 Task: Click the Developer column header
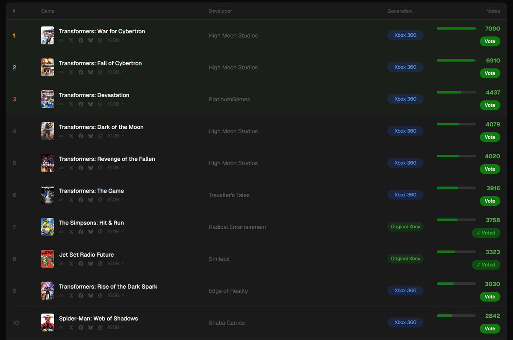coord(221,11)
